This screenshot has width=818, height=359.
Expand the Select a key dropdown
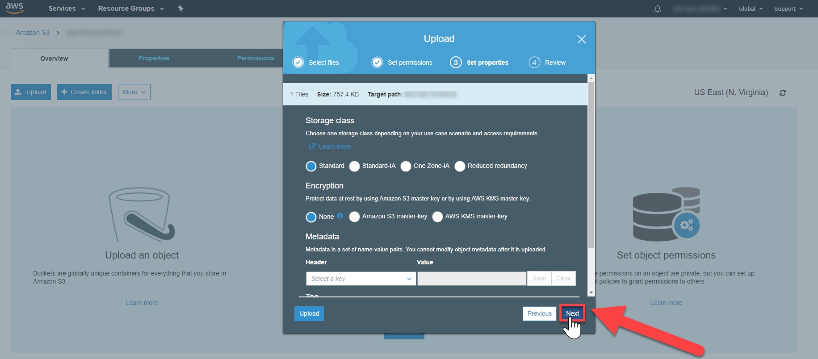361,279
